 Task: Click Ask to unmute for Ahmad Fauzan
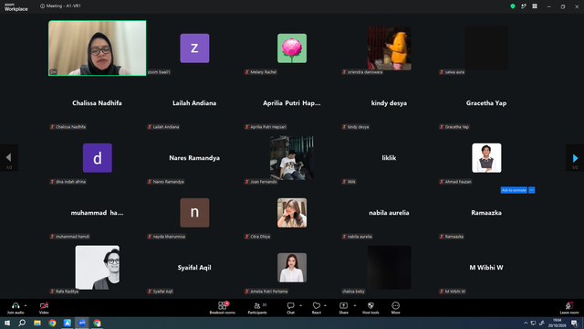pyautogui.click(x=514, y=190)
